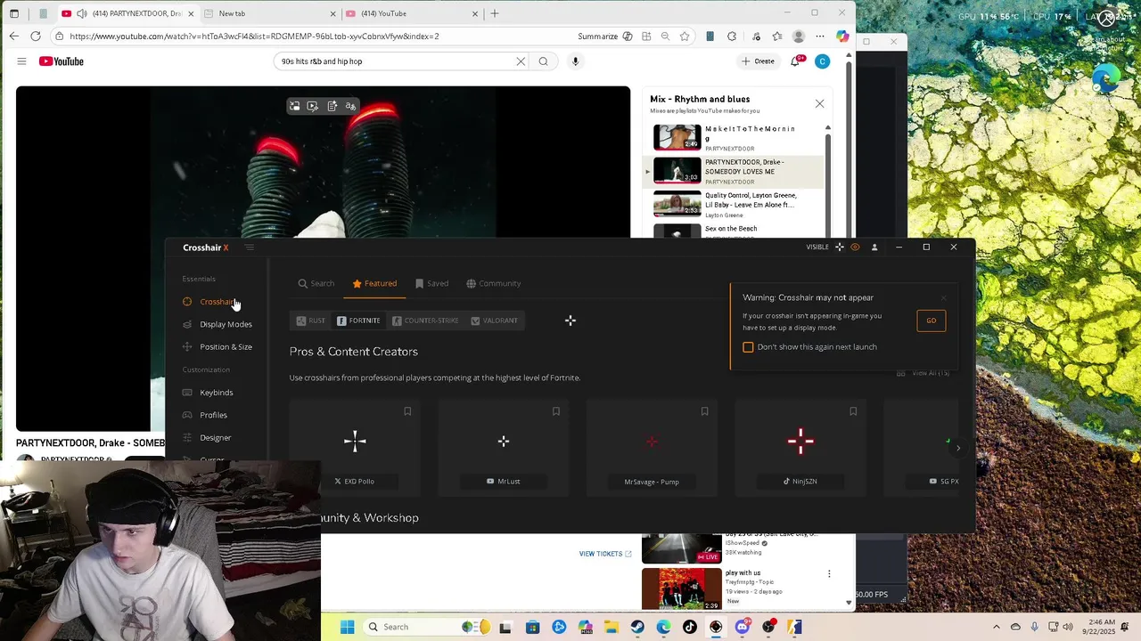Select the VALORANT game filter

[494, 320]
